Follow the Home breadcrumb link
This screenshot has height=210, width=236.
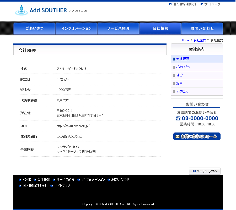click(x=186, y=40)
